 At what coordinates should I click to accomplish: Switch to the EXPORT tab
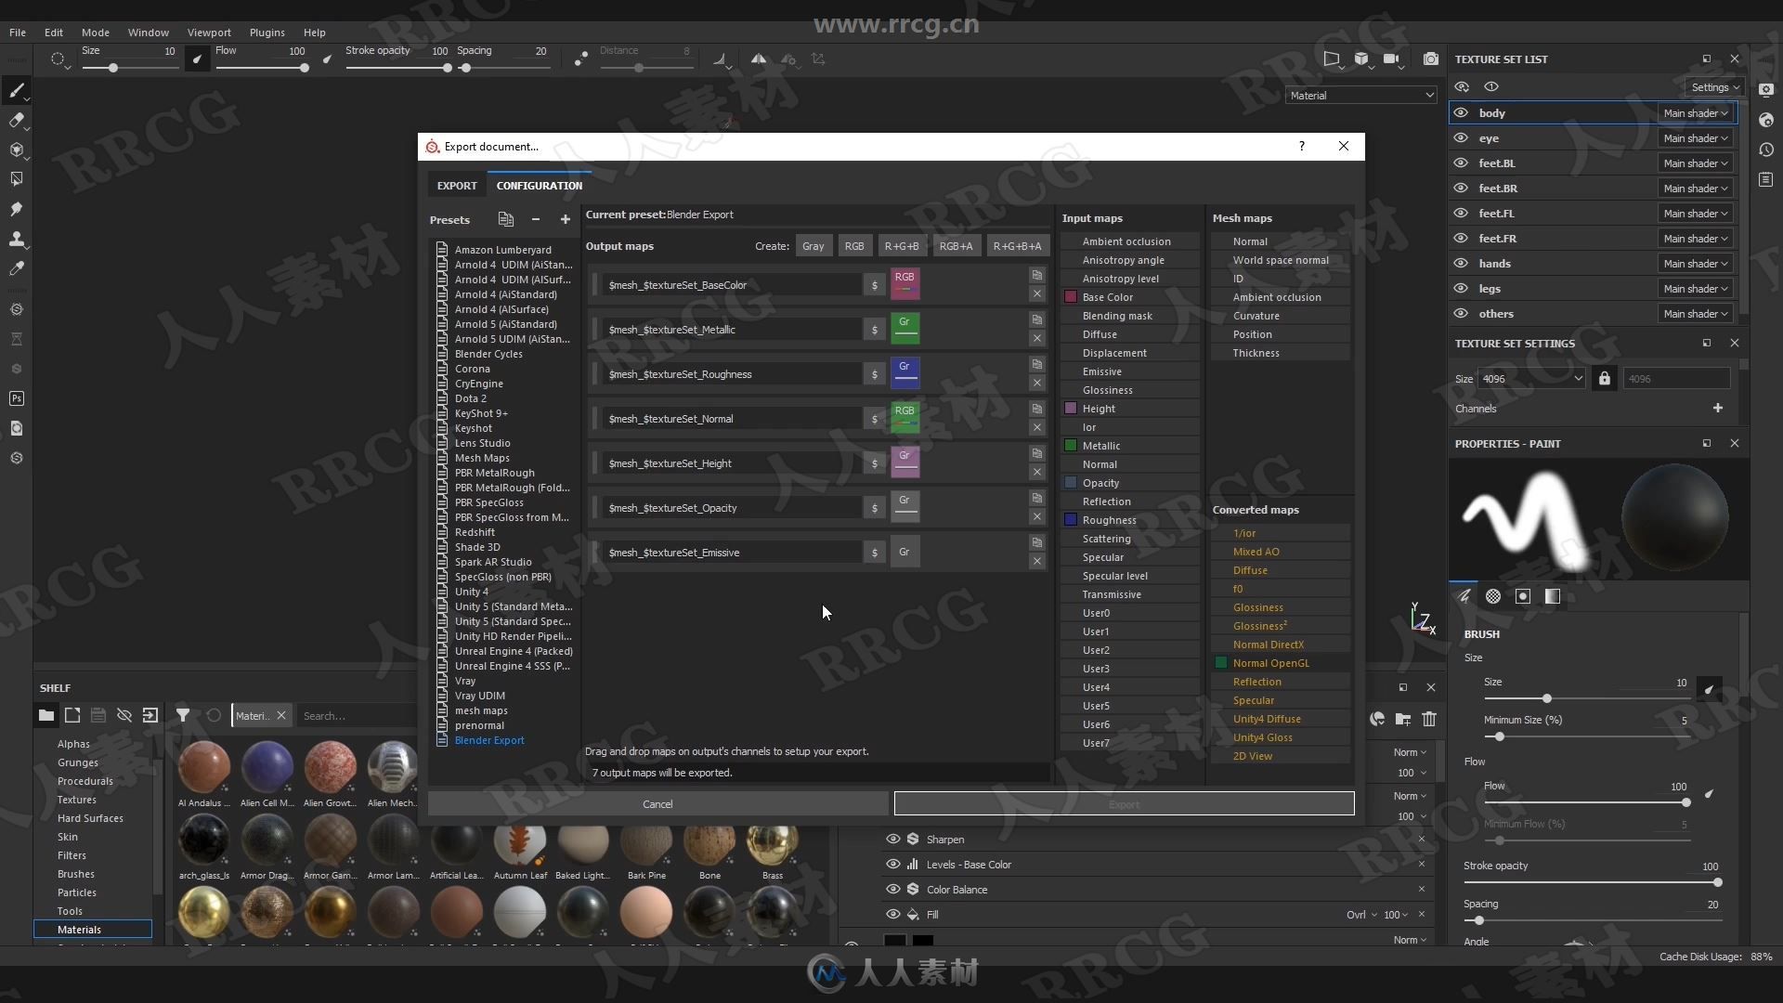click(457, 185)
